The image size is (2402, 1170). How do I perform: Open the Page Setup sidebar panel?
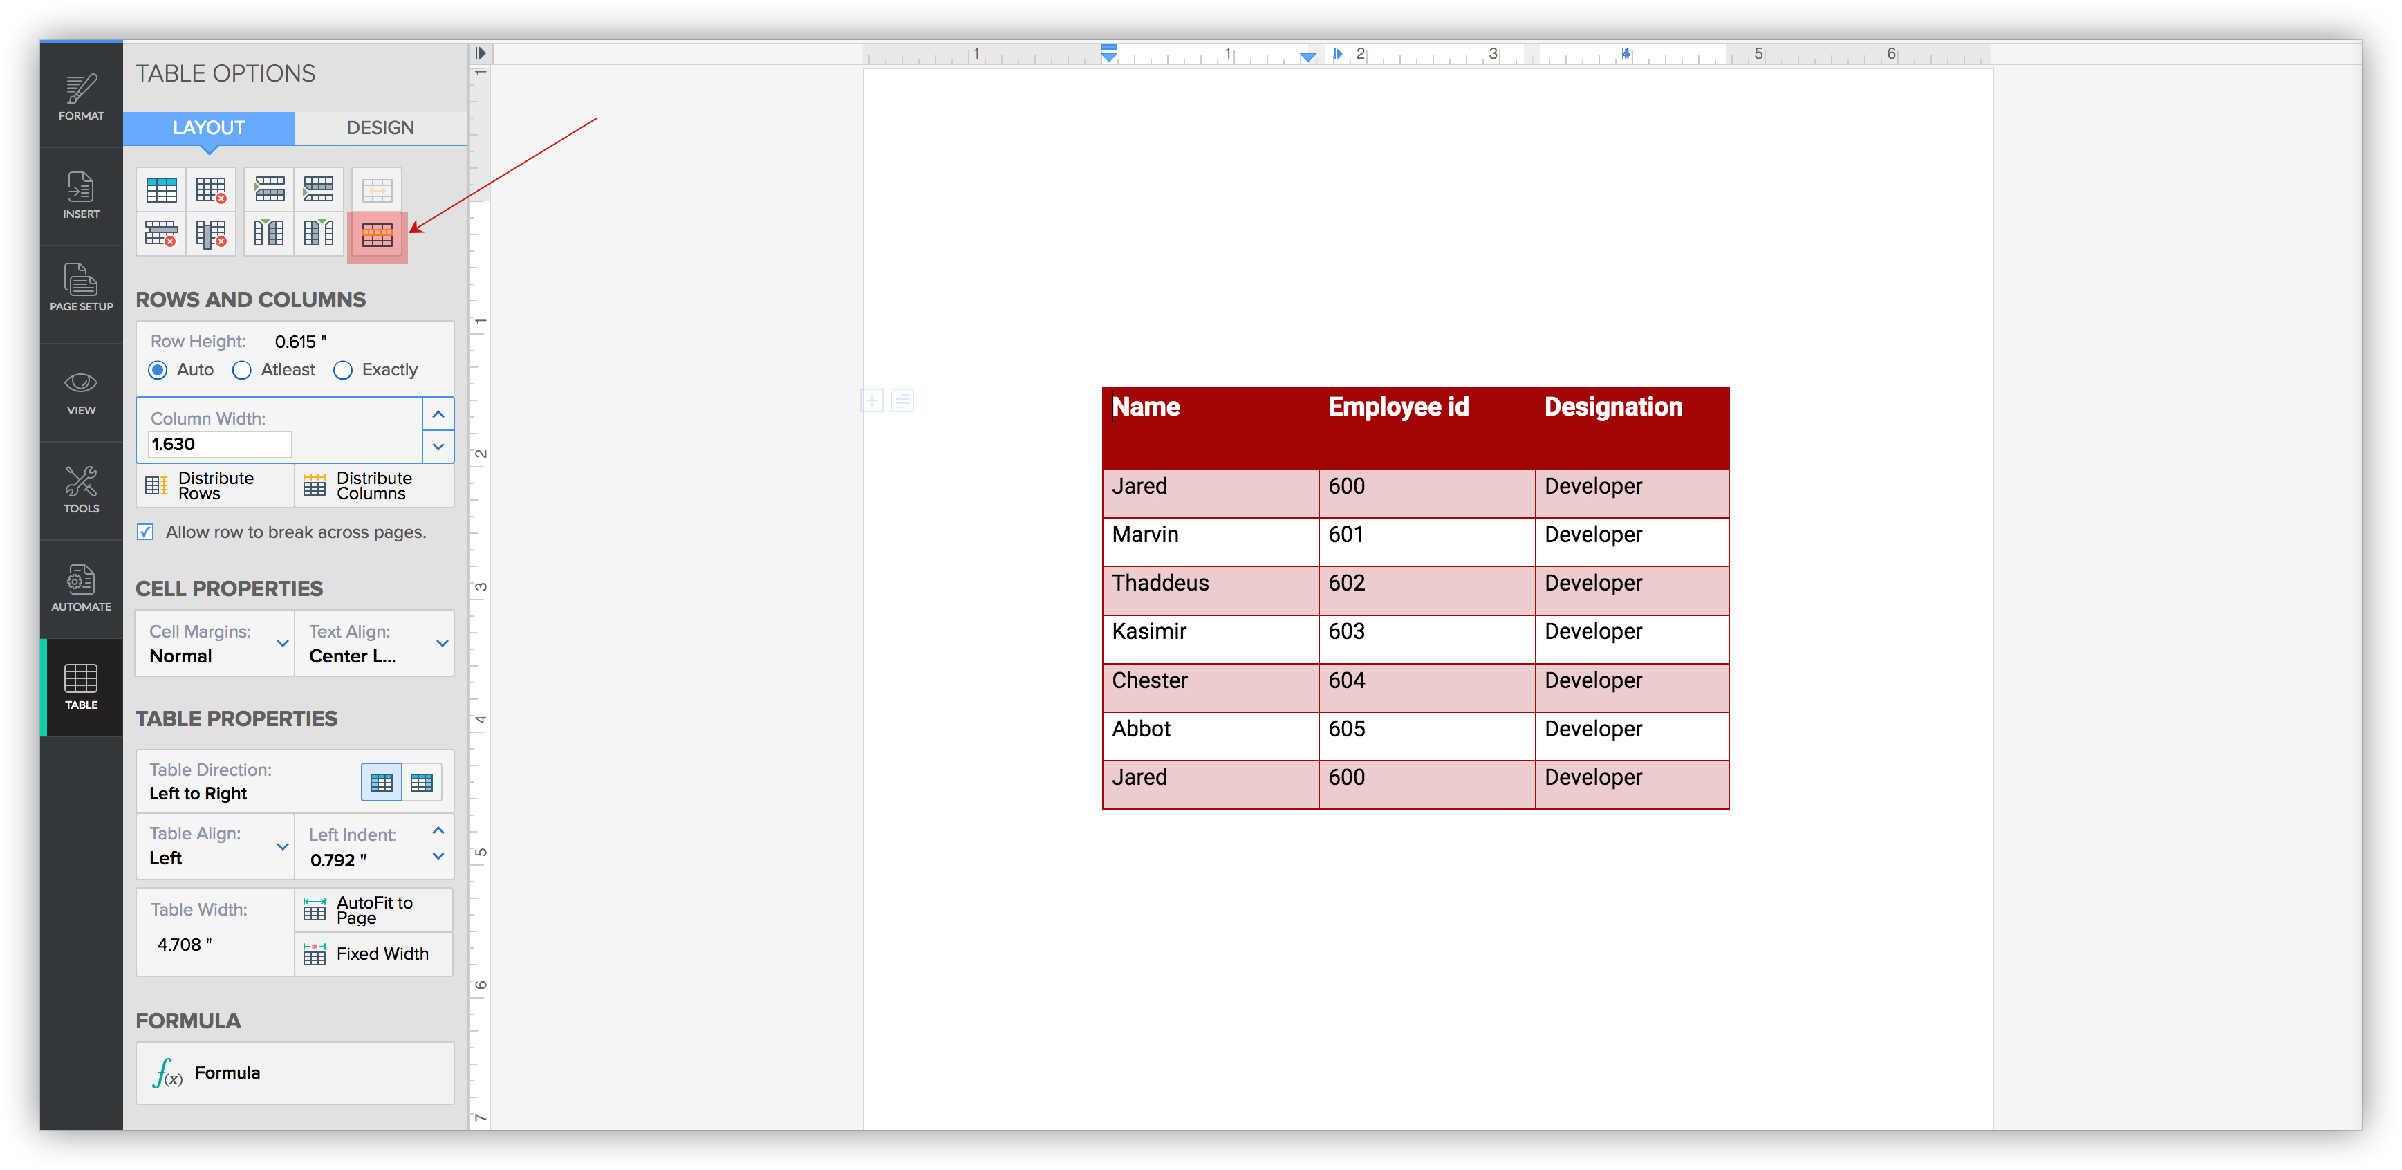81,288
